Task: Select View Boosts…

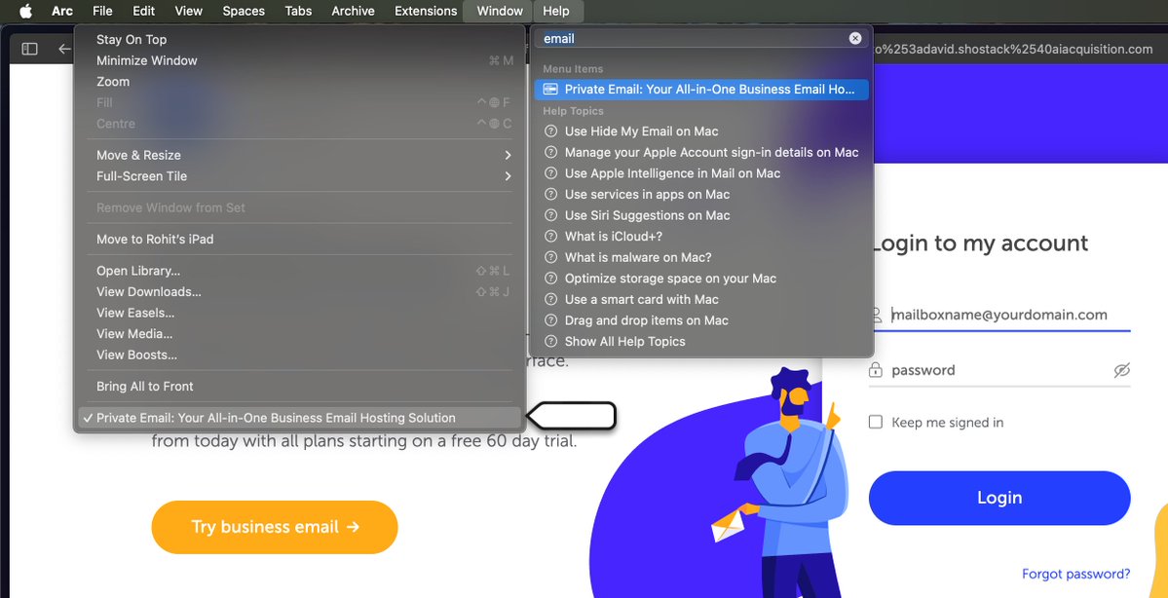Action: [x=299, y=355]
